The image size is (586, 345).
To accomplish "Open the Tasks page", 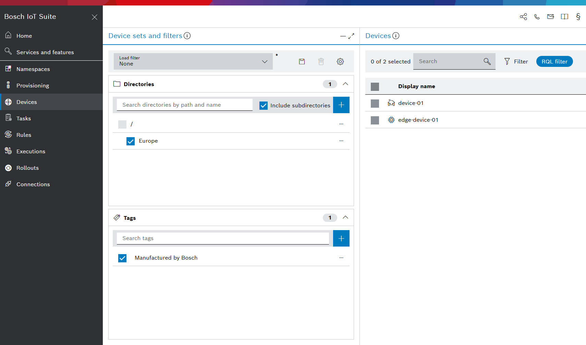I will click(51, 118).
